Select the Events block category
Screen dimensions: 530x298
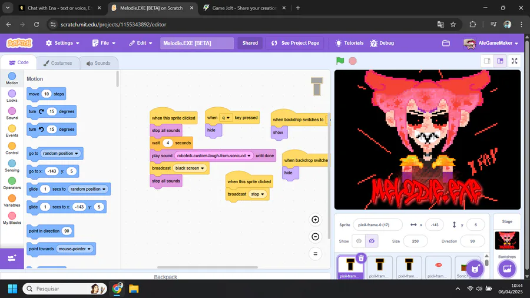click(12, 131)
